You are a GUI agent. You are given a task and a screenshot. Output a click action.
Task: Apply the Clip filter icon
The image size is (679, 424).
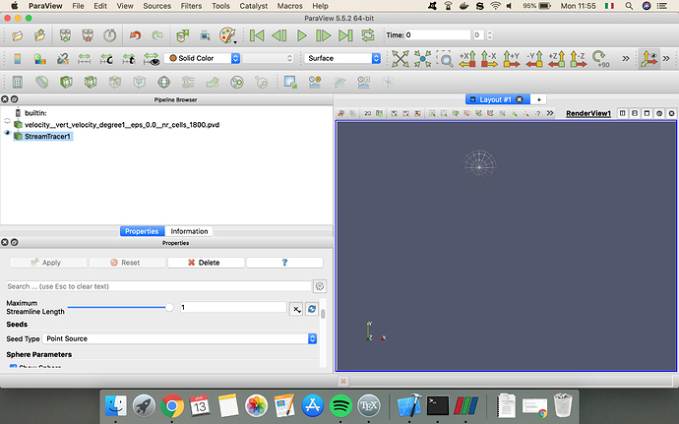click(x=66, y=82)
